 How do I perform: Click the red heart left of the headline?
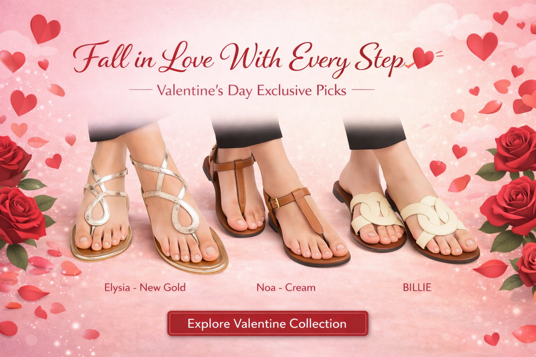[x=12, y=61]
